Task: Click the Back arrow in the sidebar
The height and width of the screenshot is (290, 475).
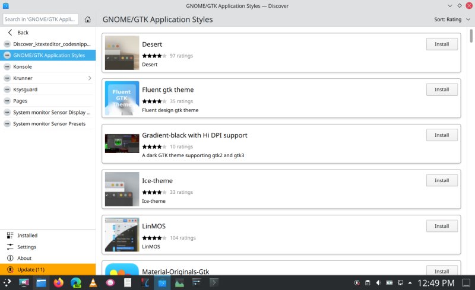Action: click(x=10, y=33)
